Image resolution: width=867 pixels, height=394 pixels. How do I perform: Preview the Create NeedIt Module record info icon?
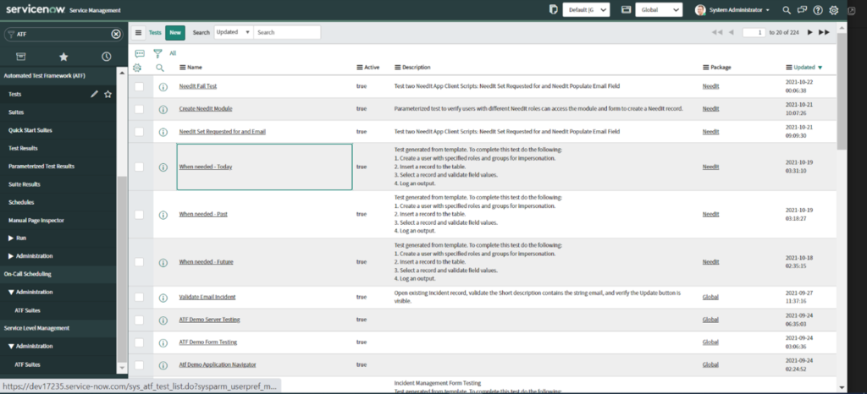click(x=163, y=109)
